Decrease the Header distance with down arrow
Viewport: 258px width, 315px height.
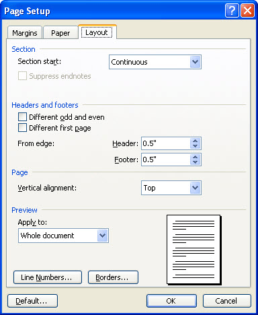195,146
